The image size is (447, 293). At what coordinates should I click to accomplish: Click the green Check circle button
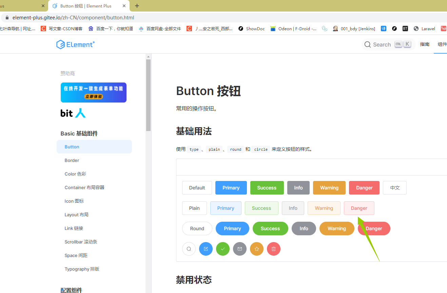click(x=223, y=249)
